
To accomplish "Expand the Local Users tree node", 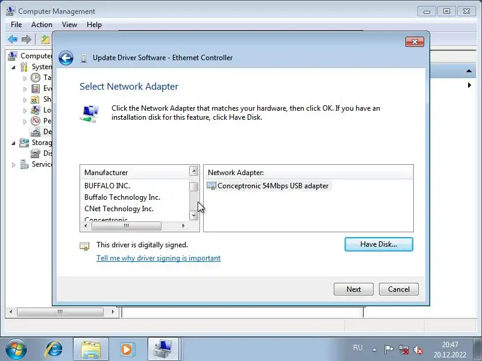I will point(25,111).
